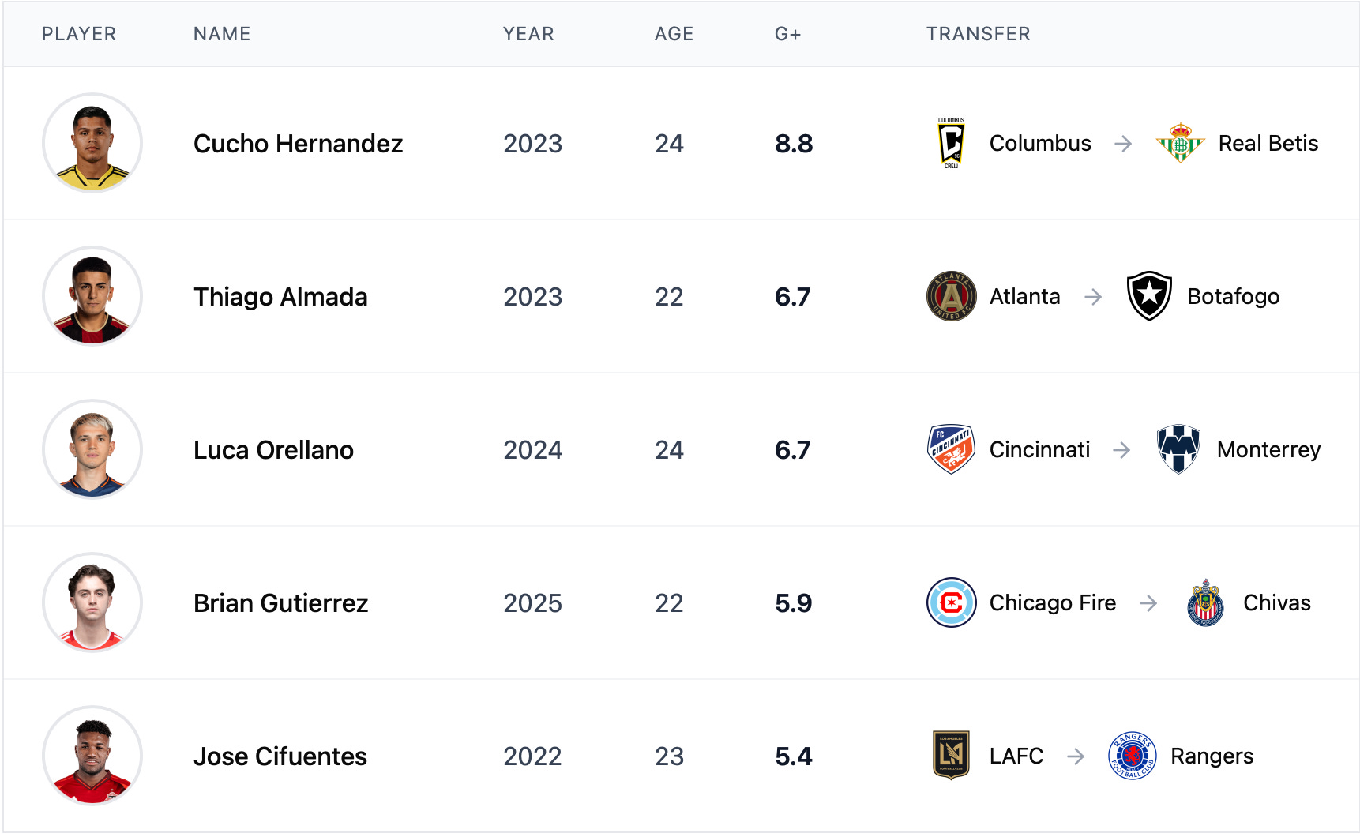Open Jose Cifuentes player photo

tap(92, 756)
